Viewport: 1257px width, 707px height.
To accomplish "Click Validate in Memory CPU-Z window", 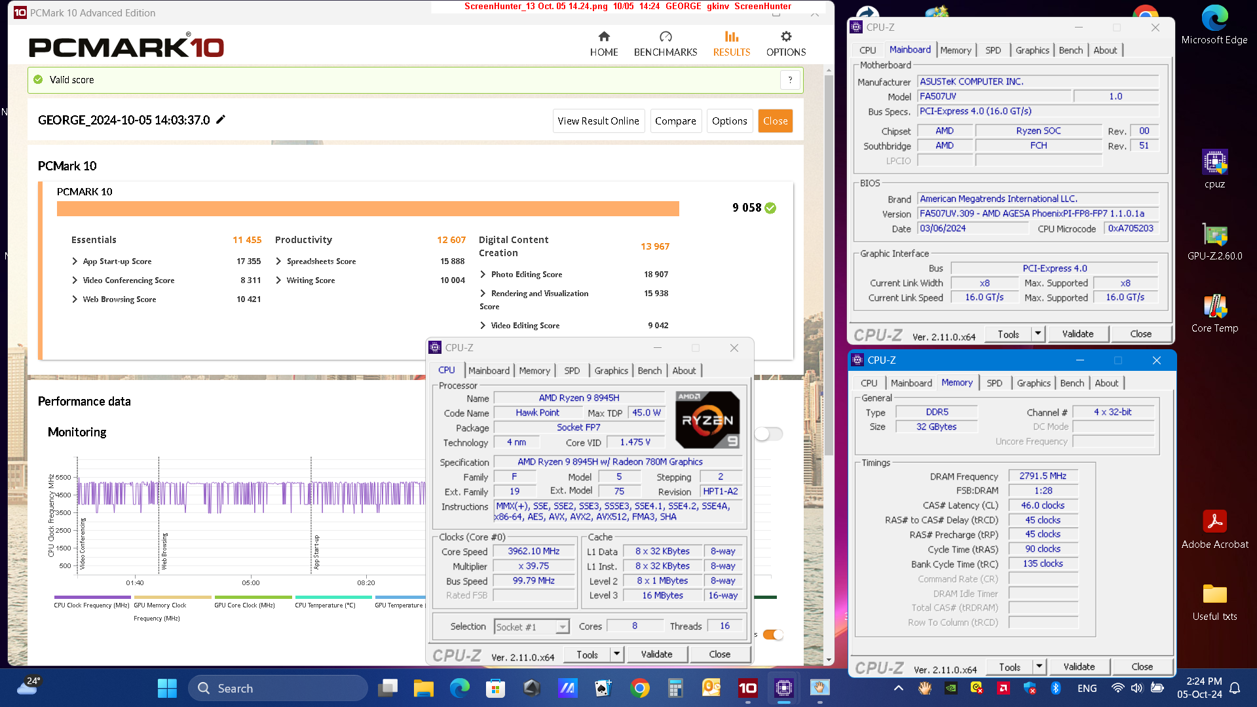I will 1079,666.
